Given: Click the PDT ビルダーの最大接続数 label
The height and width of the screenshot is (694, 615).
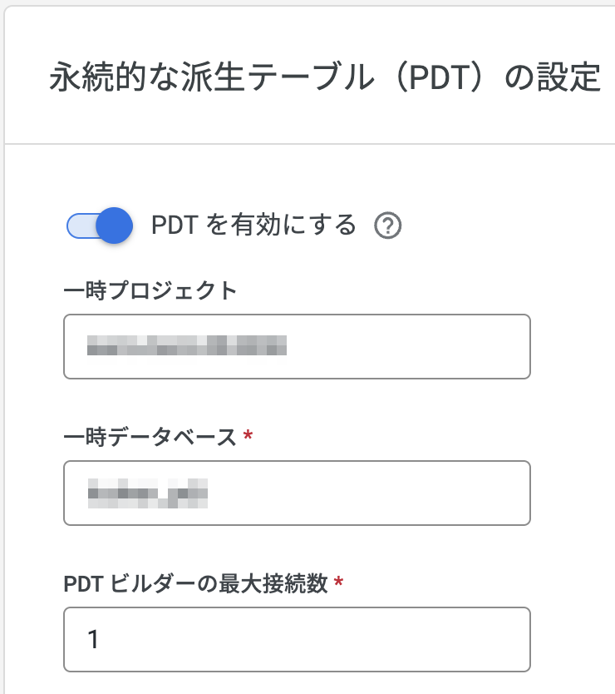Looking at the screenshot, I should point(195,583).
